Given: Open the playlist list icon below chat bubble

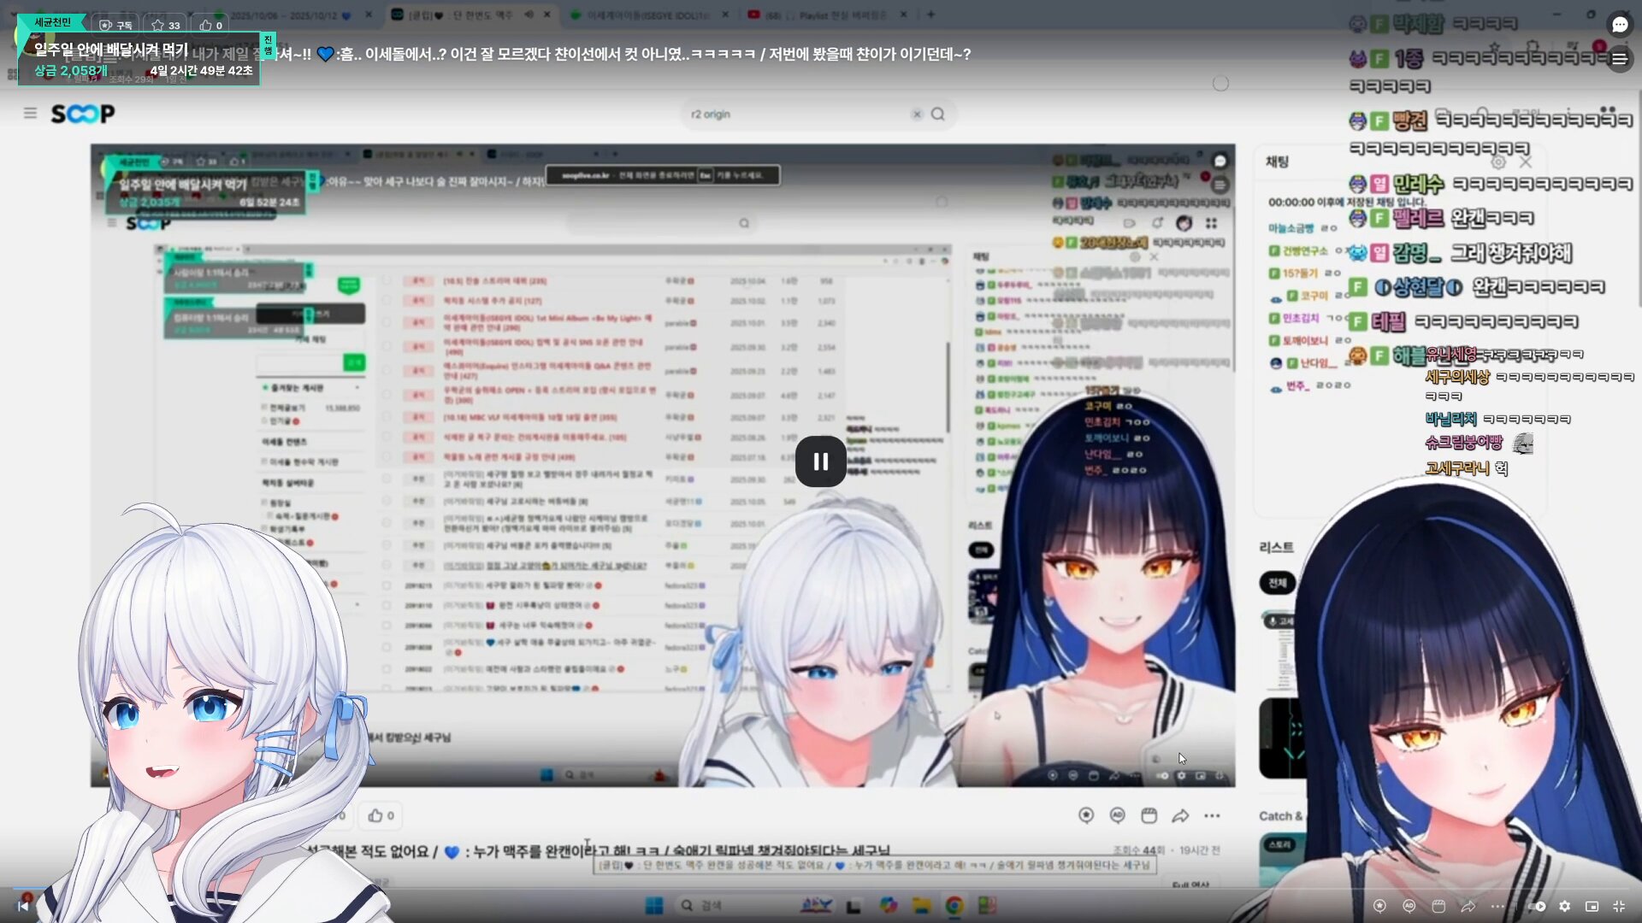Looking at the screenshot, I should coord(1619,59).
